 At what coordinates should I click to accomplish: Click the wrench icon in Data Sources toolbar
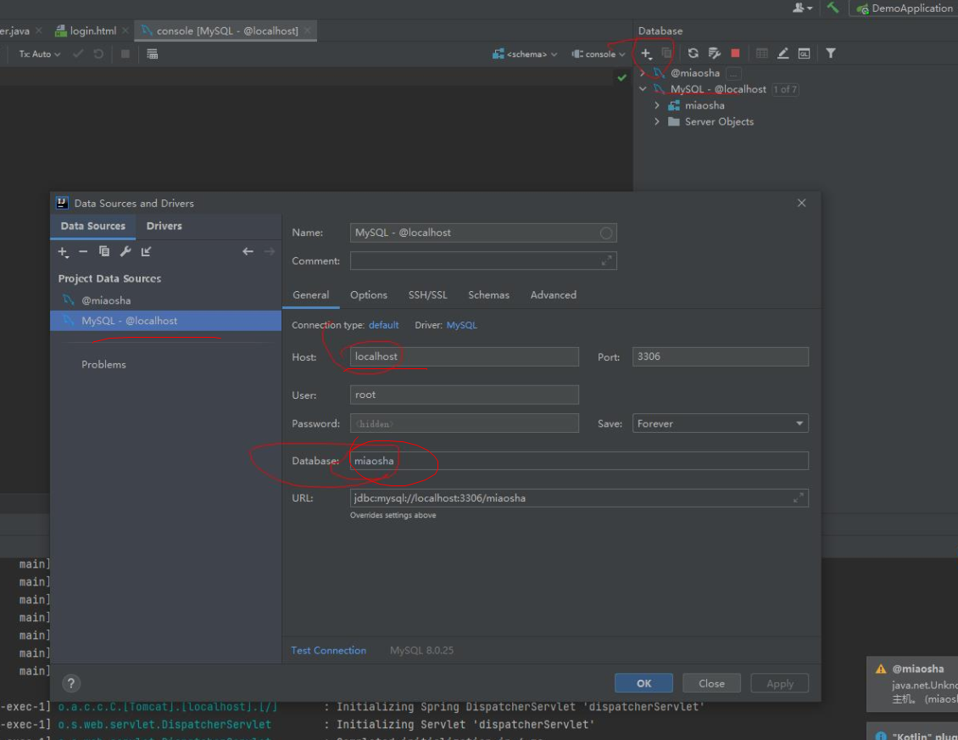125,251
